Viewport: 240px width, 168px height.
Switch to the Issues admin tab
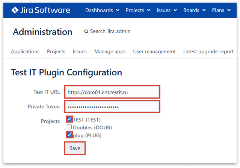80,51
